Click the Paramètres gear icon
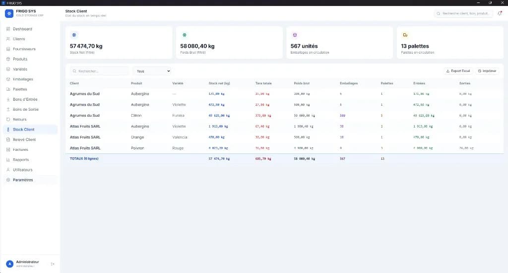The image size is (508, 273). pyautogui.click(x=8, y=180)
